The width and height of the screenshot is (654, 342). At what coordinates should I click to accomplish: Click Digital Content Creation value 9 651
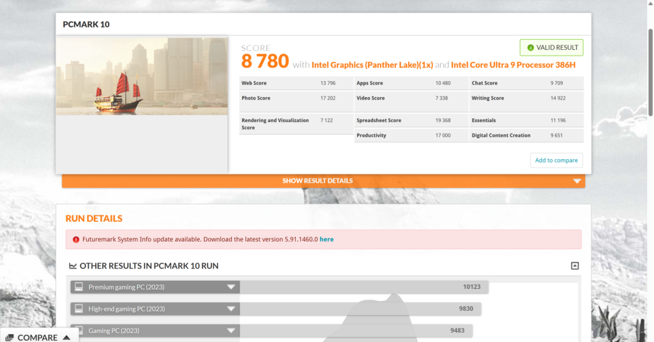(556, 136)
